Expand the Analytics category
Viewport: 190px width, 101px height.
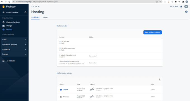pos(14,49)
